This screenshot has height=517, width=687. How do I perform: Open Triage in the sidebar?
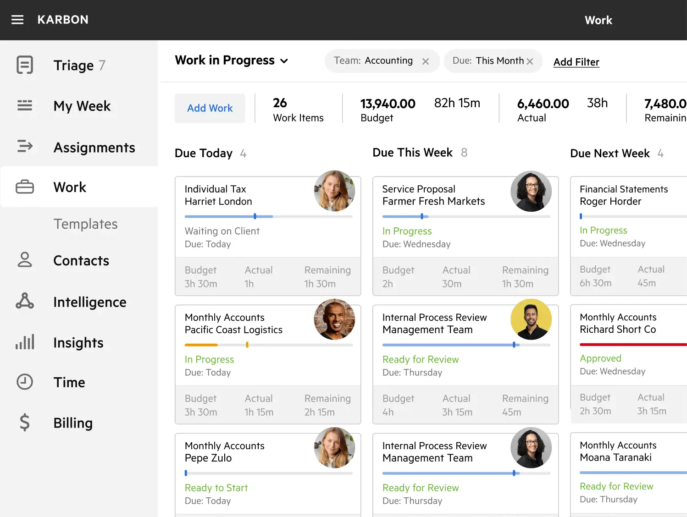click(73, 65)
